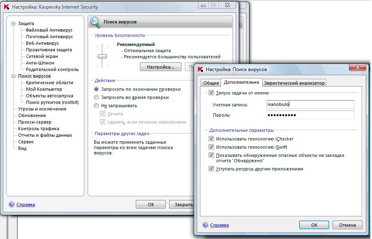Click OK in Поиск вирусов dialog

314,225
